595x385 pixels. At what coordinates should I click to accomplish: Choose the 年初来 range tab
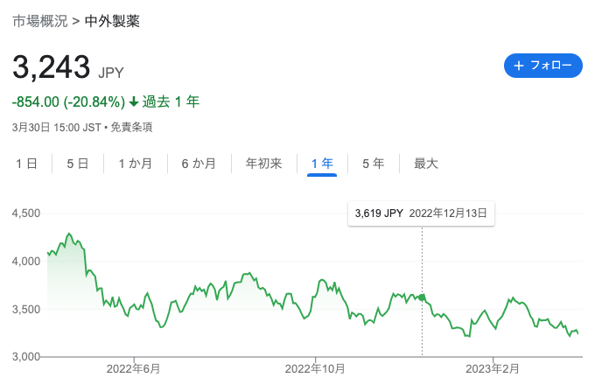(x=264, y=164)
